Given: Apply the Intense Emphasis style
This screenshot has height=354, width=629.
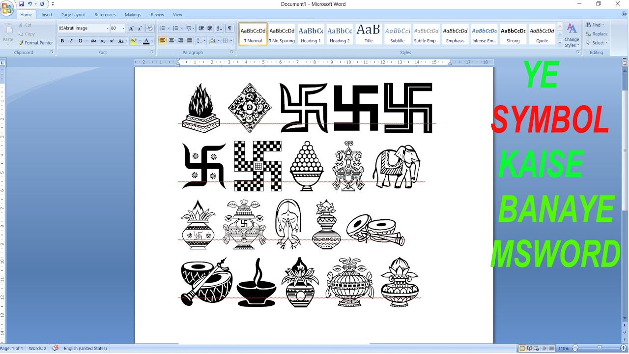Looking at the screenshot, I should (x=484, y=34).
